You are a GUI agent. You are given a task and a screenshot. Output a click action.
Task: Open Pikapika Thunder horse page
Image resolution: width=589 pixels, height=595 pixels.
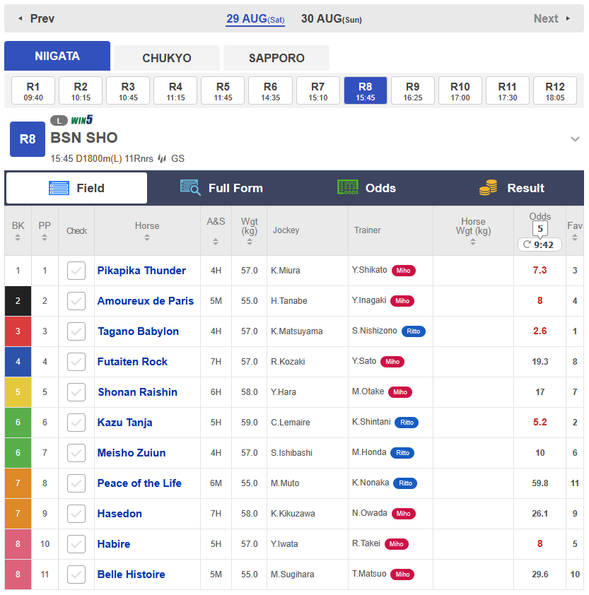coord(141,271)
